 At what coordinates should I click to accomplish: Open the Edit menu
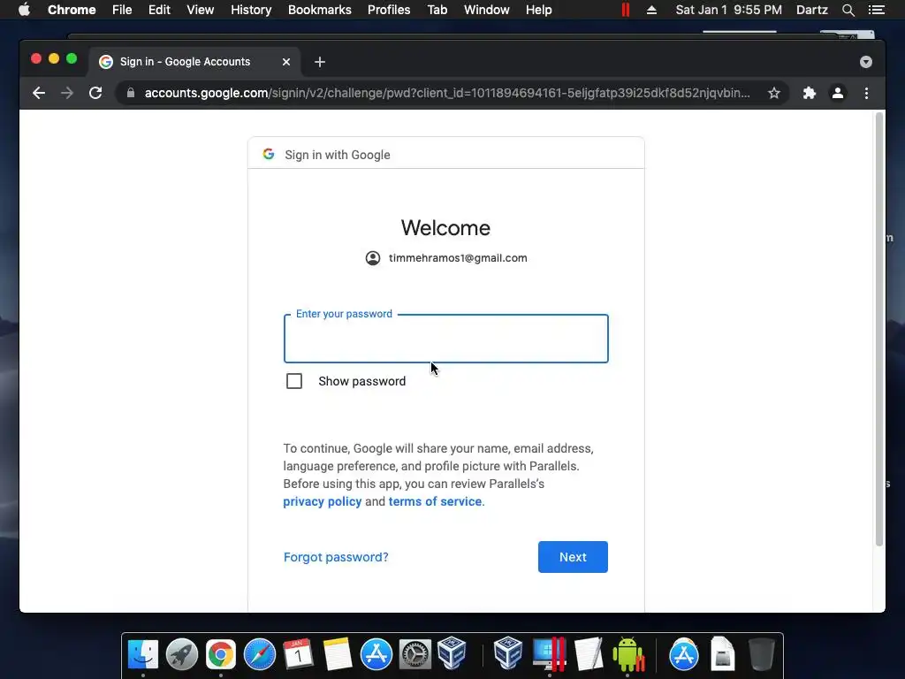159,10
